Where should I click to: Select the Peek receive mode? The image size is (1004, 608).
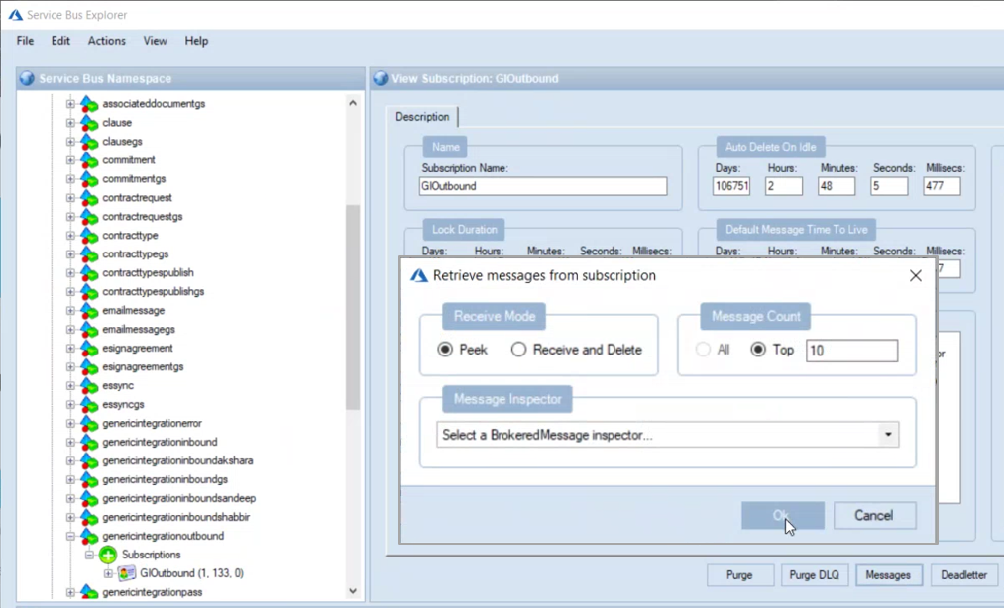coord(446,350)
